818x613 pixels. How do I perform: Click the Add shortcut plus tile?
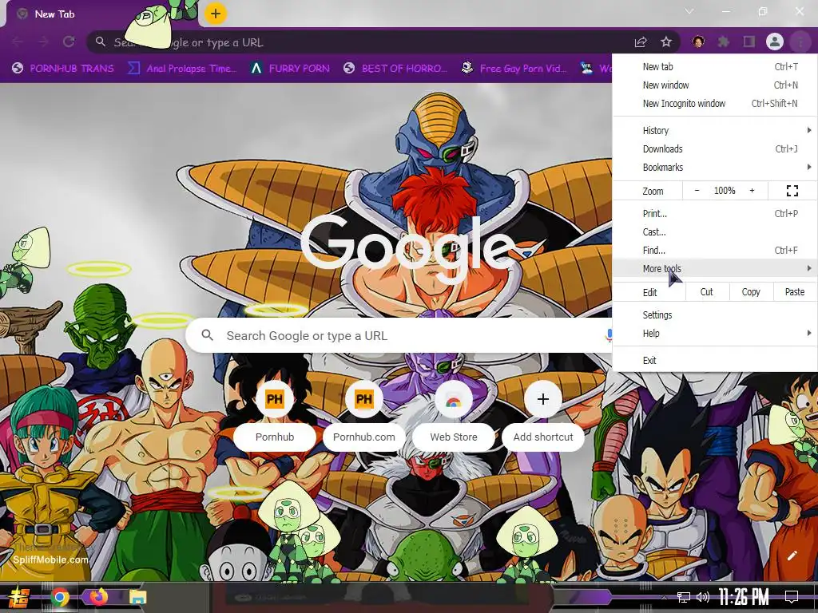pyautogui.click(x=543, y=400)
